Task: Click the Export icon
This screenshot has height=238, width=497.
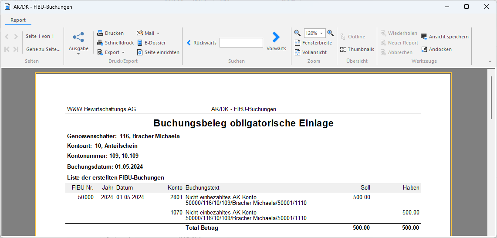Action: point(100,52)
